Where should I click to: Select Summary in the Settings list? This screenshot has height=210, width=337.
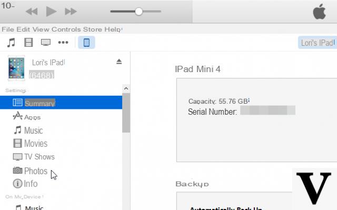[x=61, y=103]
